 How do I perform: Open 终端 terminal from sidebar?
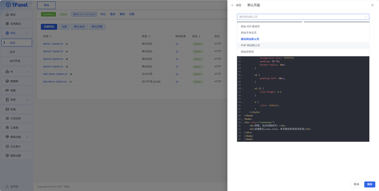pos(17,109)
